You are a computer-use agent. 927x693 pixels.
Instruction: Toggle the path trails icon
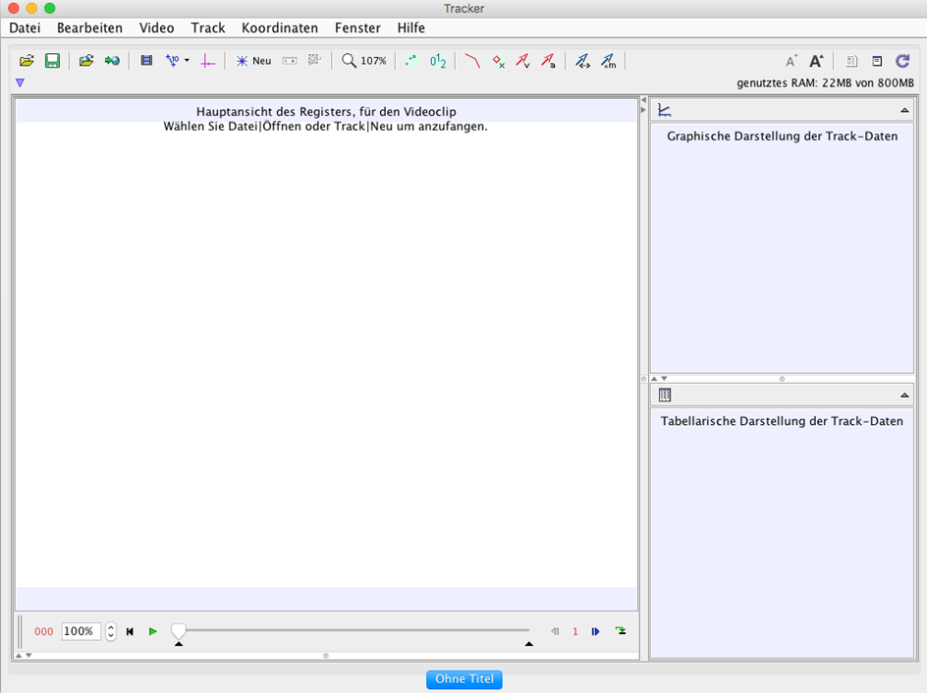coord(411,60)
